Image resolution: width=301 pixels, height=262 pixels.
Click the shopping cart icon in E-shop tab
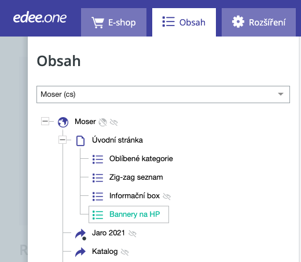[98, 23]
